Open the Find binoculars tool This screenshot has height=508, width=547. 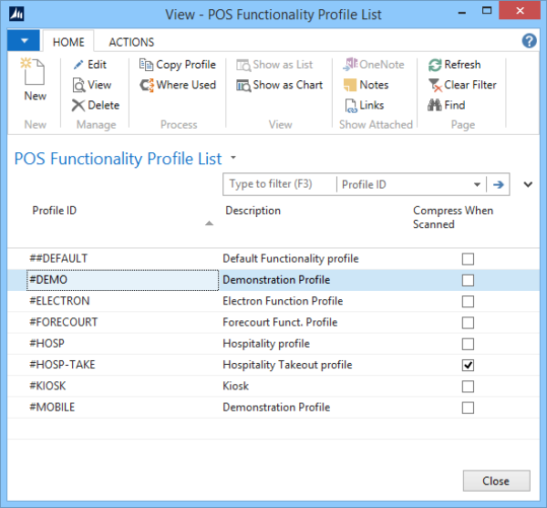pyautogui.click(x=435, y=105)
